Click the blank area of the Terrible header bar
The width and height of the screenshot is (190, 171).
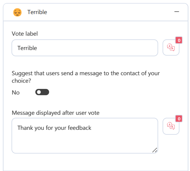(x=109, y=12)
